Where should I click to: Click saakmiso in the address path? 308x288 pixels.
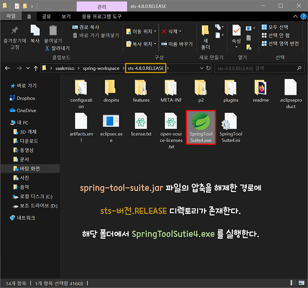[x=65, y=68]
